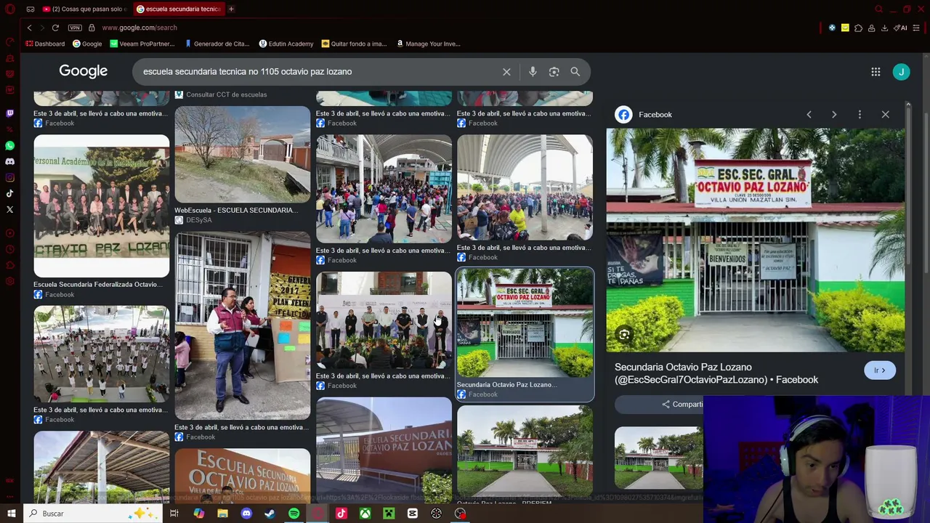Click the Windows taskbar Buscar search box
930x523 pixels.
coord(93,514)
